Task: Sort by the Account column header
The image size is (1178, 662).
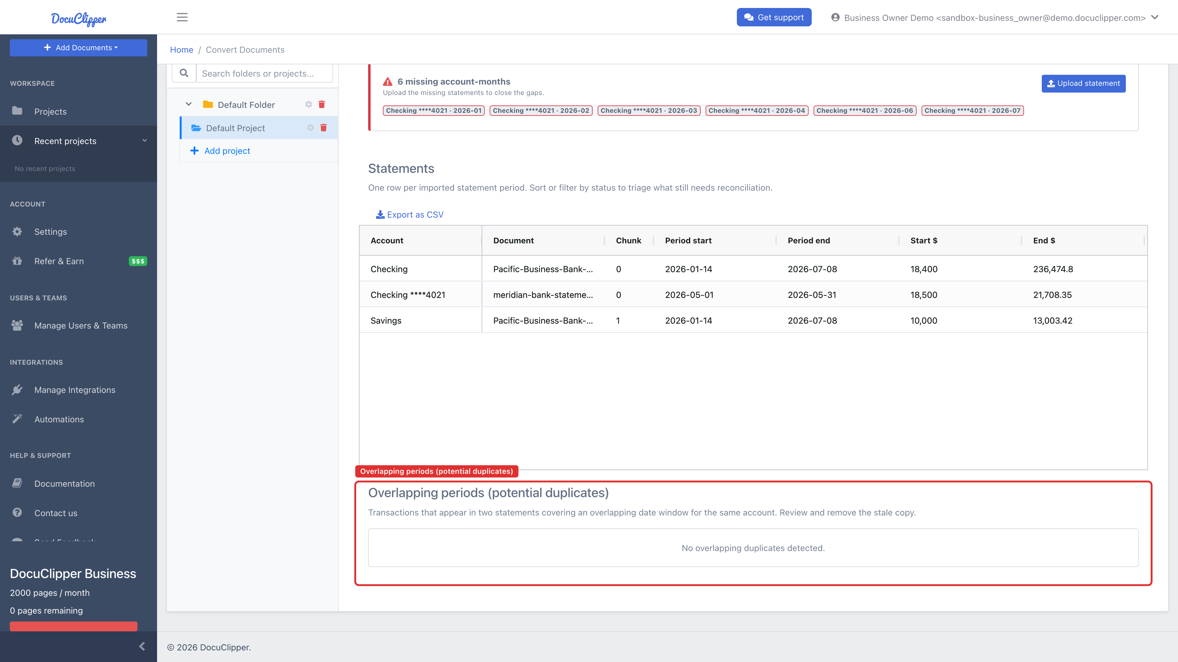Action: [420, 241]
